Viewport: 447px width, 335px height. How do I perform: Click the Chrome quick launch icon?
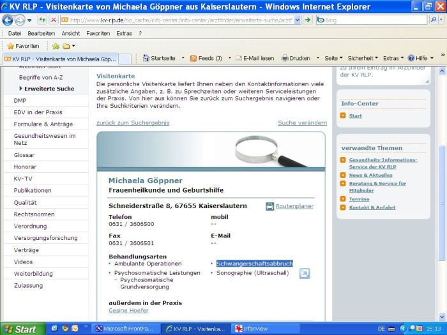pos(65,329)
